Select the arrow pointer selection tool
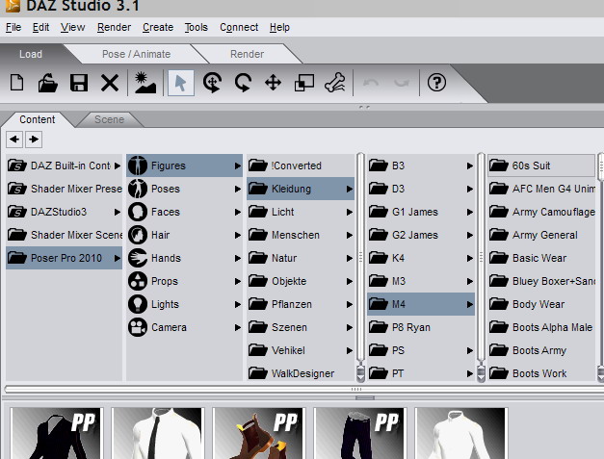The width and height of the screenshot is (604, 459). tap(181, 83)
